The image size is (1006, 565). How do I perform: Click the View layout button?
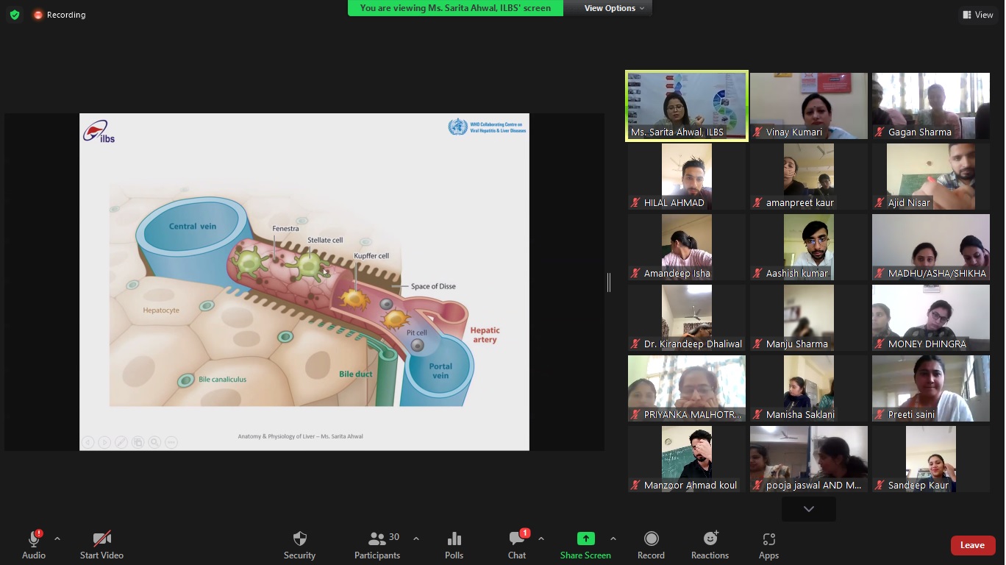977,15
